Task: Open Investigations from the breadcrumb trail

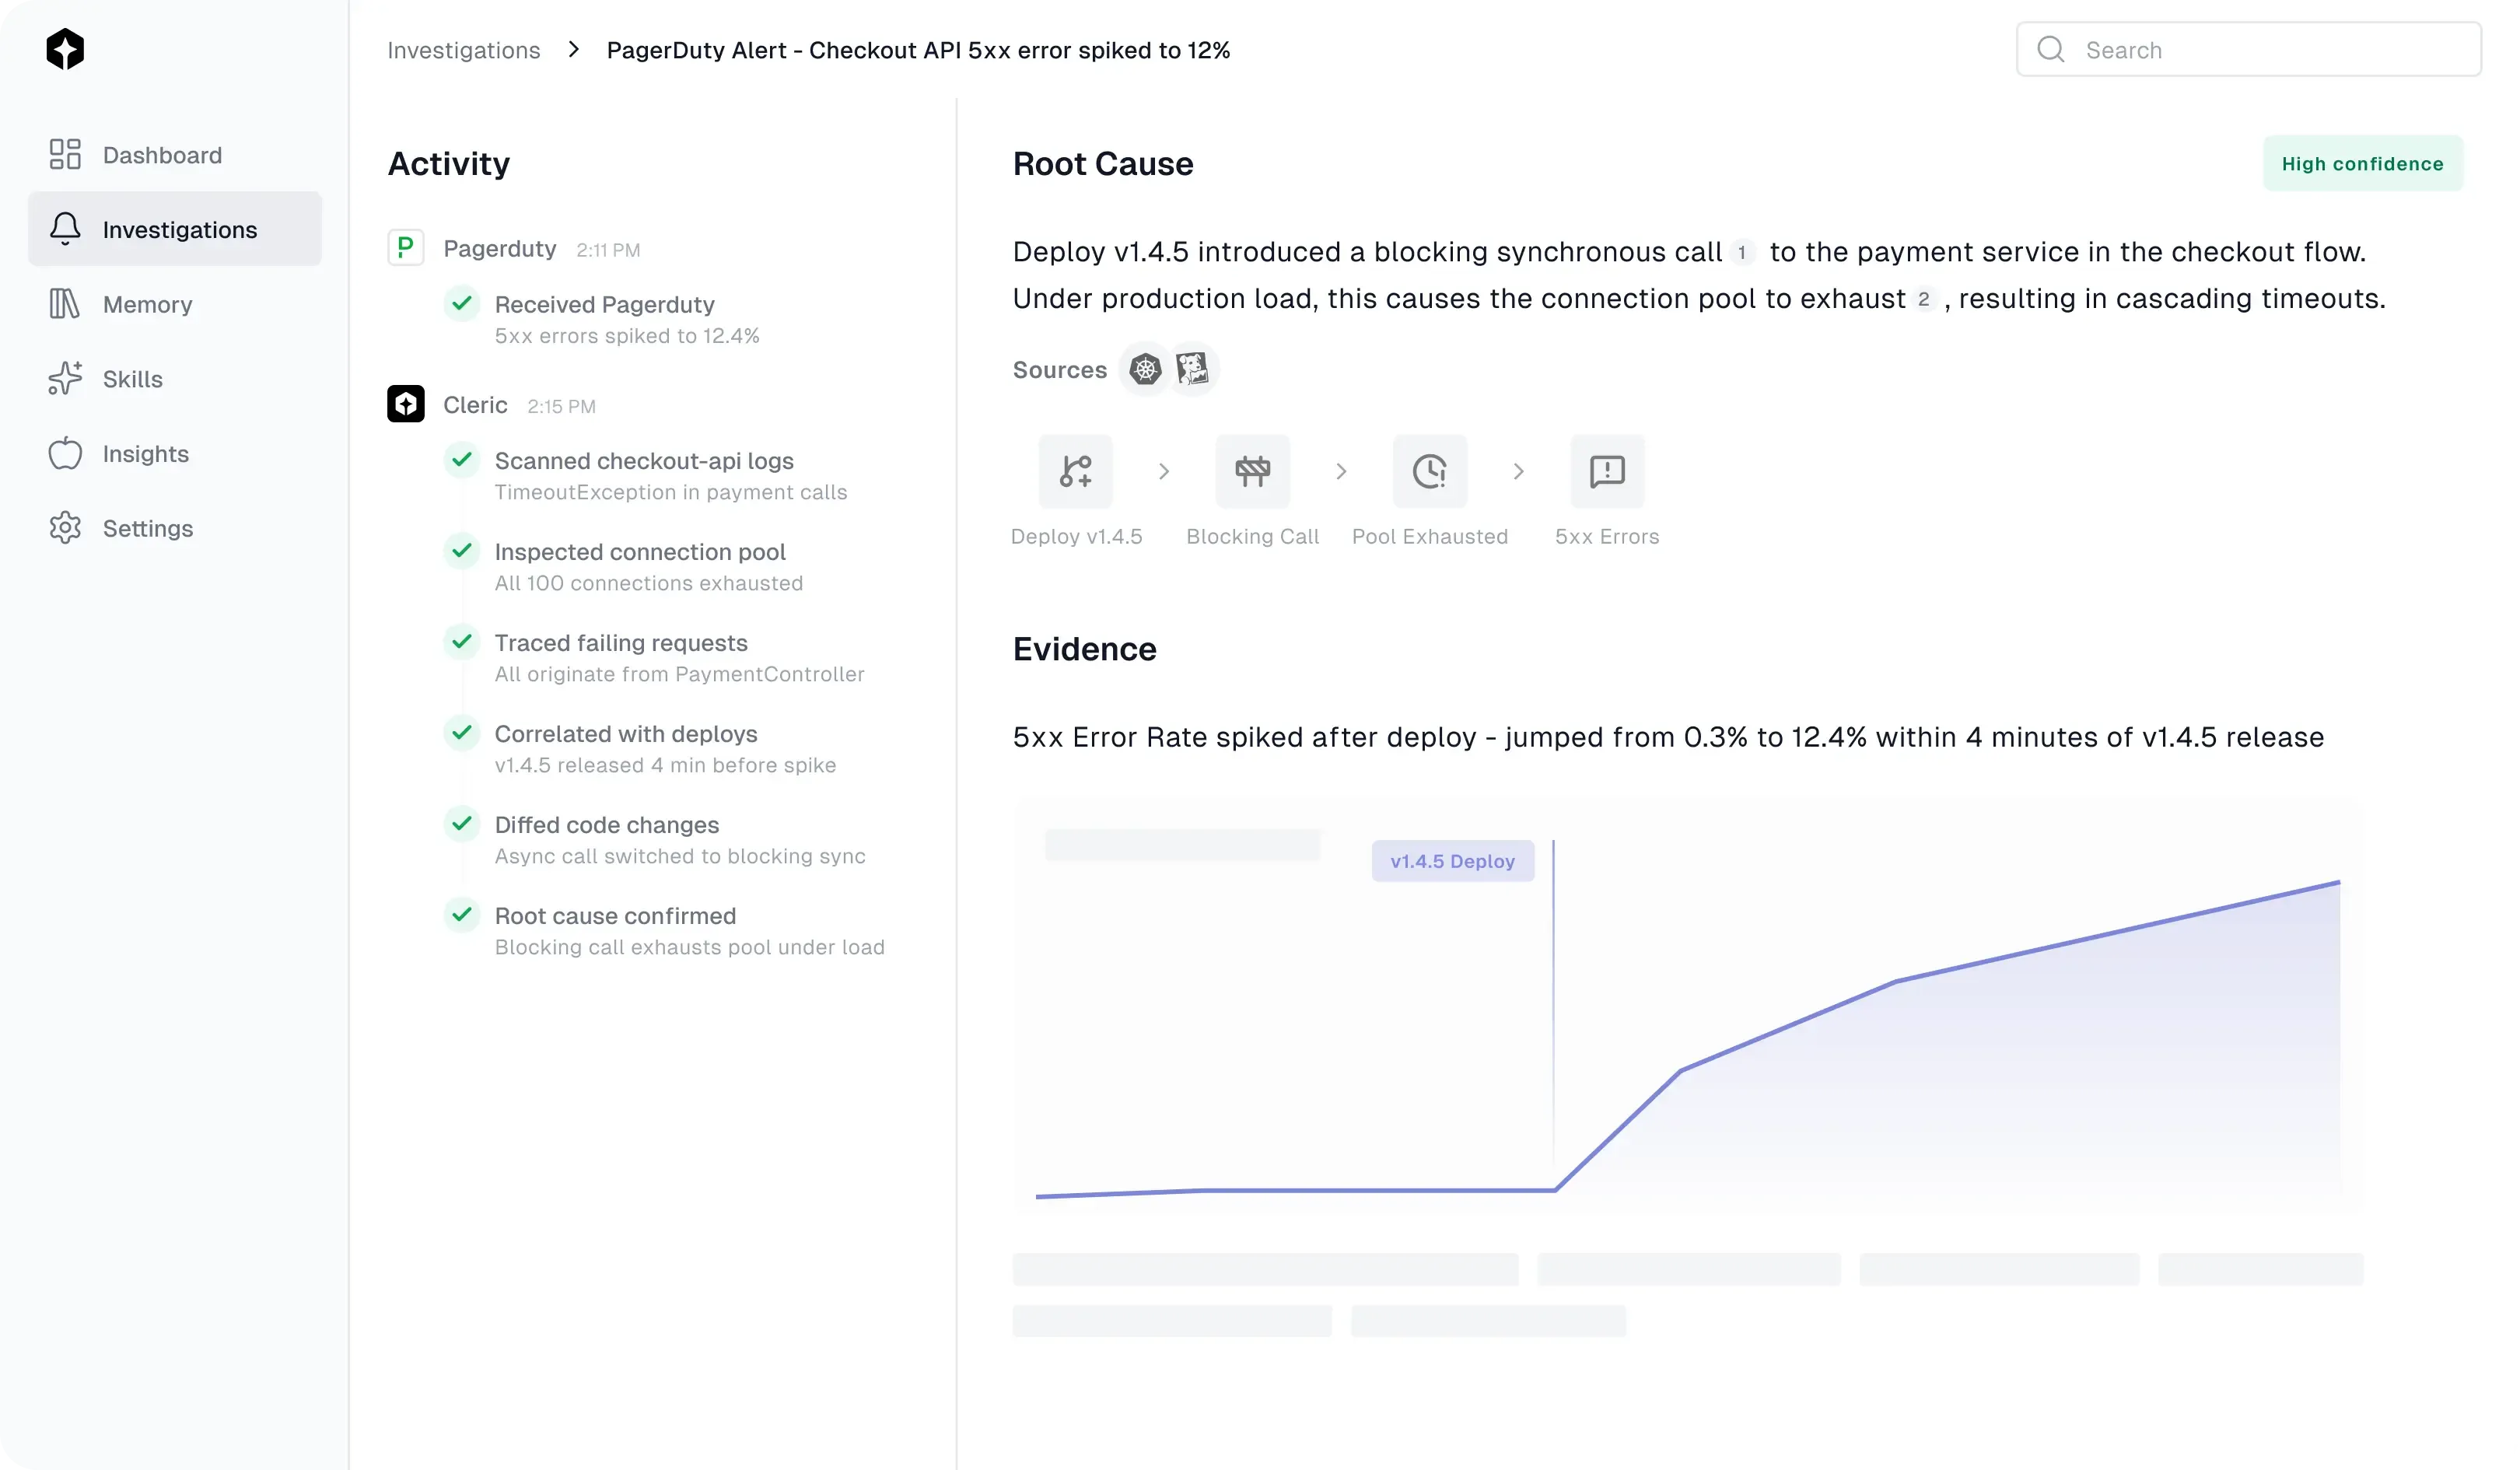Action: 463,49
